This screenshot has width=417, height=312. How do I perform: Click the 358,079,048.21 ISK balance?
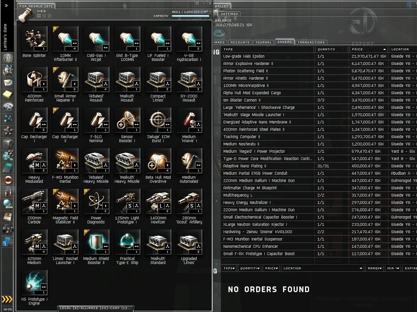[233, 25]
